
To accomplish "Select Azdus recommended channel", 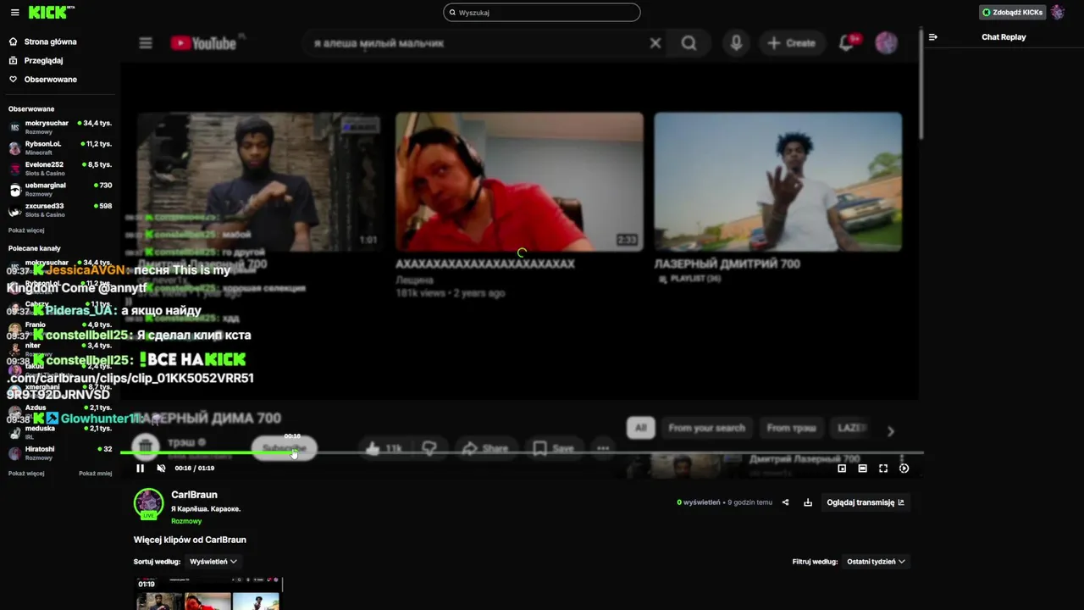I will (59, 412).
